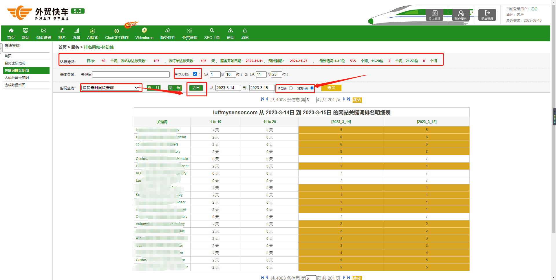Click the yellow 查询 search button
Screen dimensions: 556x280
tap(331, 88)
